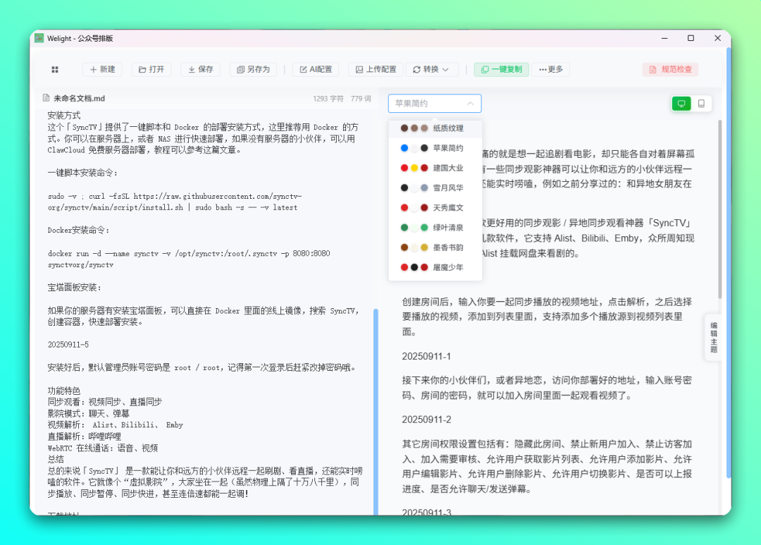761x545 pixels.
Task: Click the 新建 new document button
Action: [x=102, y=70]
